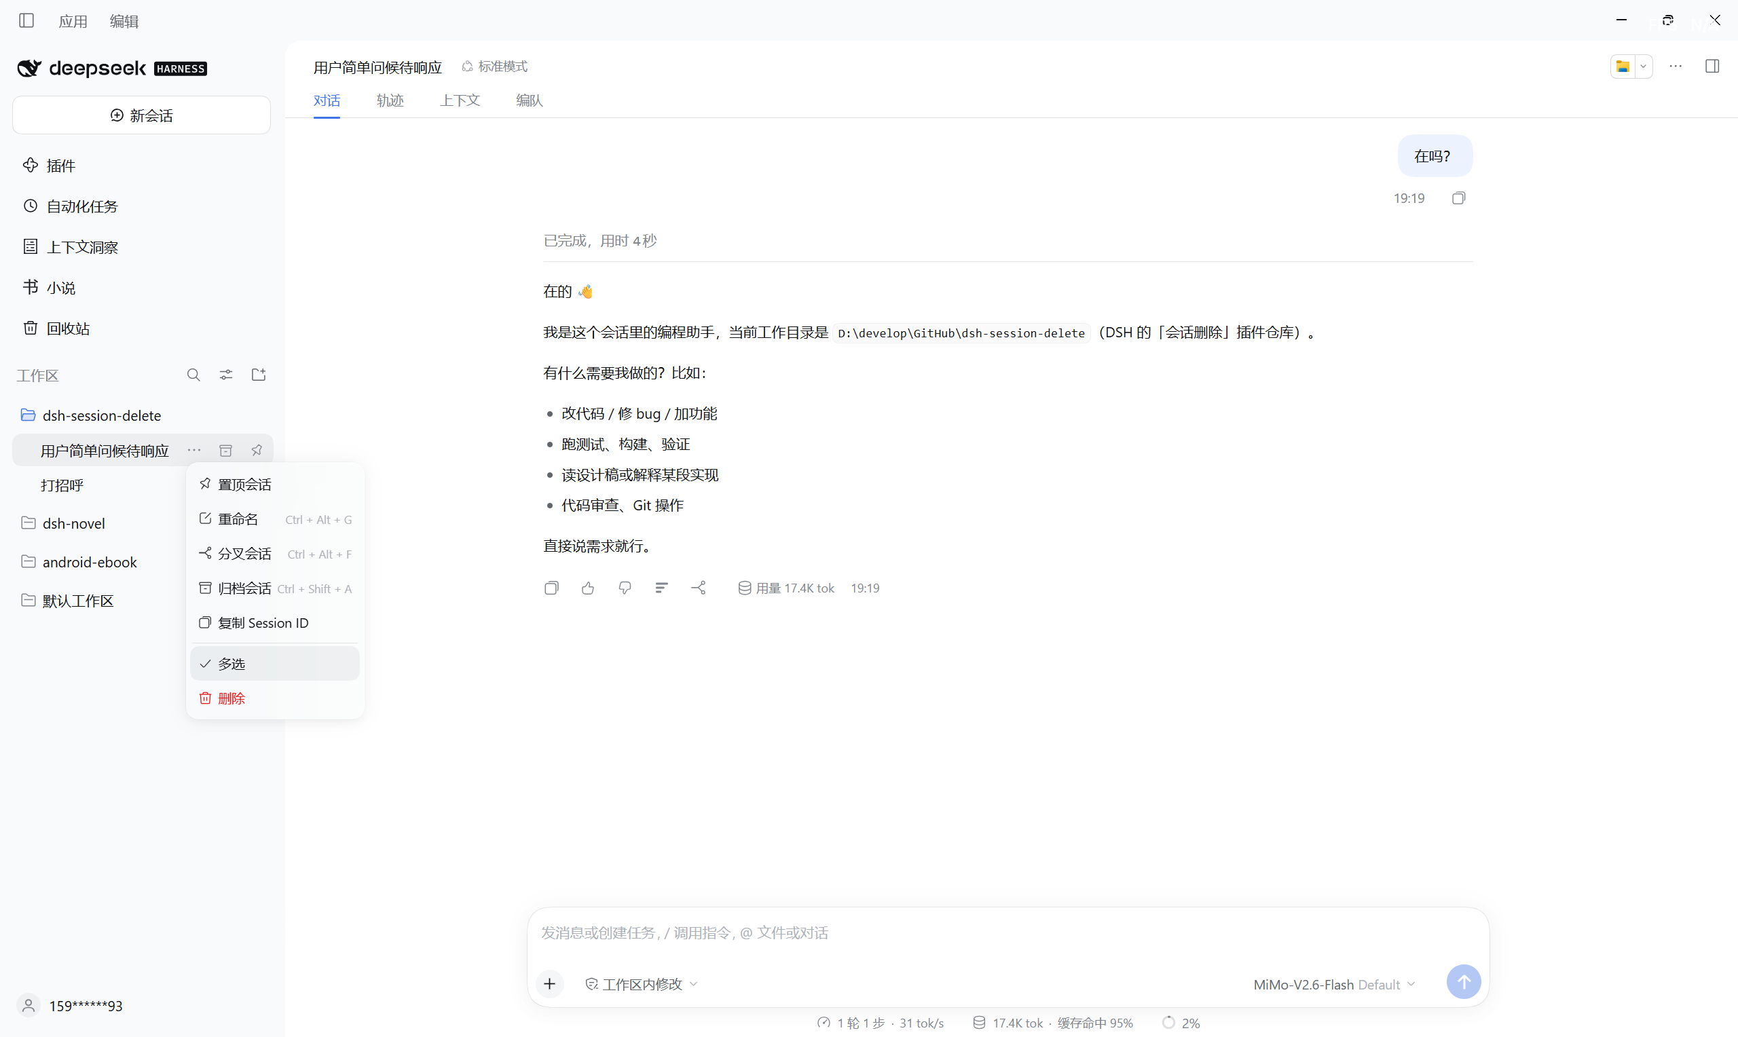Viewport: 1738px width, 1037px height.
Task: Switch to the 上下文 tab
Action: coord(459,100)
